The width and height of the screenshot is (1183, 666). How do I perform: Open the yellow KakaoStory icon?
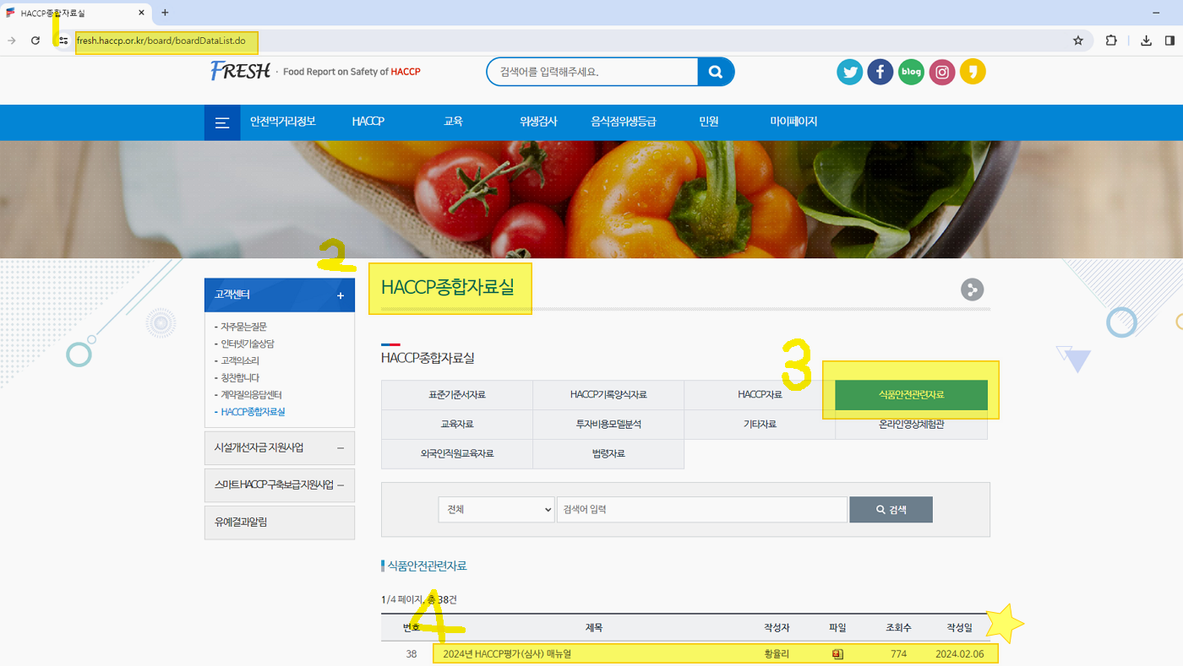pyautogui.click(x=973, y=72)
